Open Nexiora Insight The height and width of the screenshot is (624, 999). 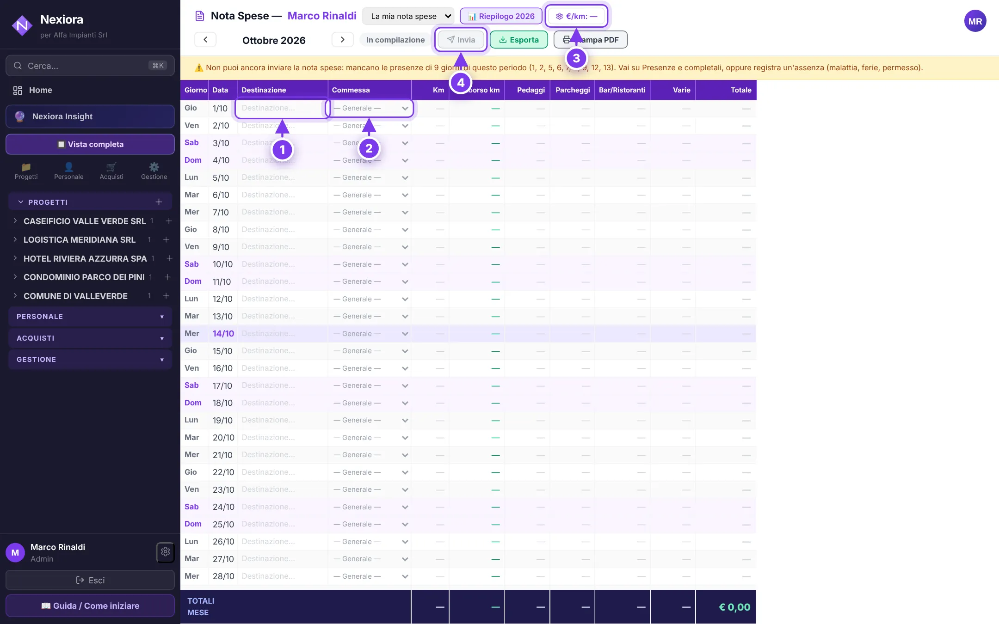[90, 116]
